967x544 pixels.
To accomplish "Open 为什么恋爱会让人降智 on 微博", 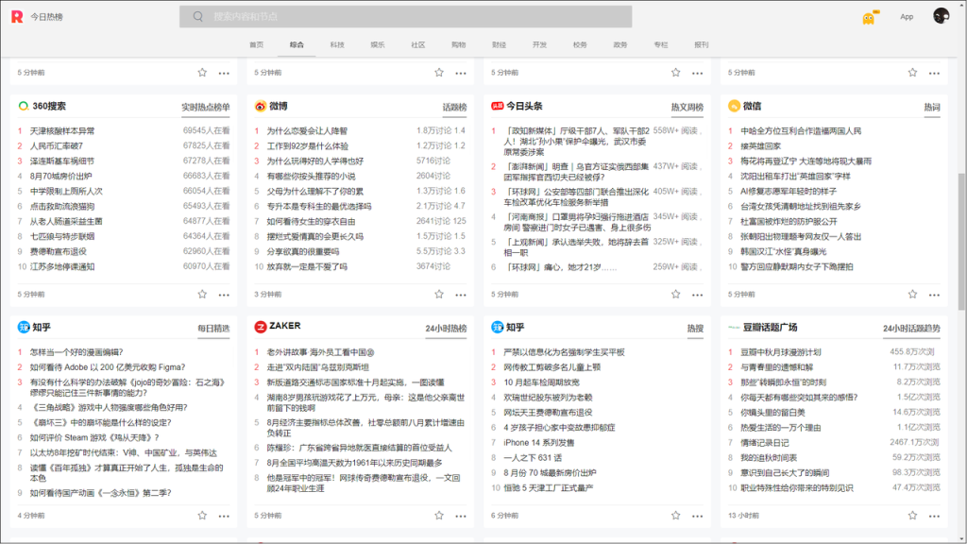I will pyautogui.click(x=307, y=130).
